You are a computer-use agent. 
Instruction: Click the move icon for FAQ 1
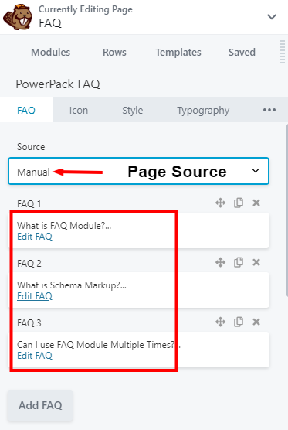[220, 203]
